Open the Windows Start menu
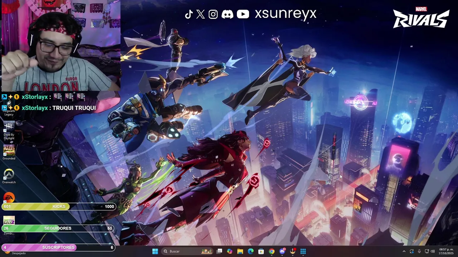 pyautogui.click(x=155, y=251)
